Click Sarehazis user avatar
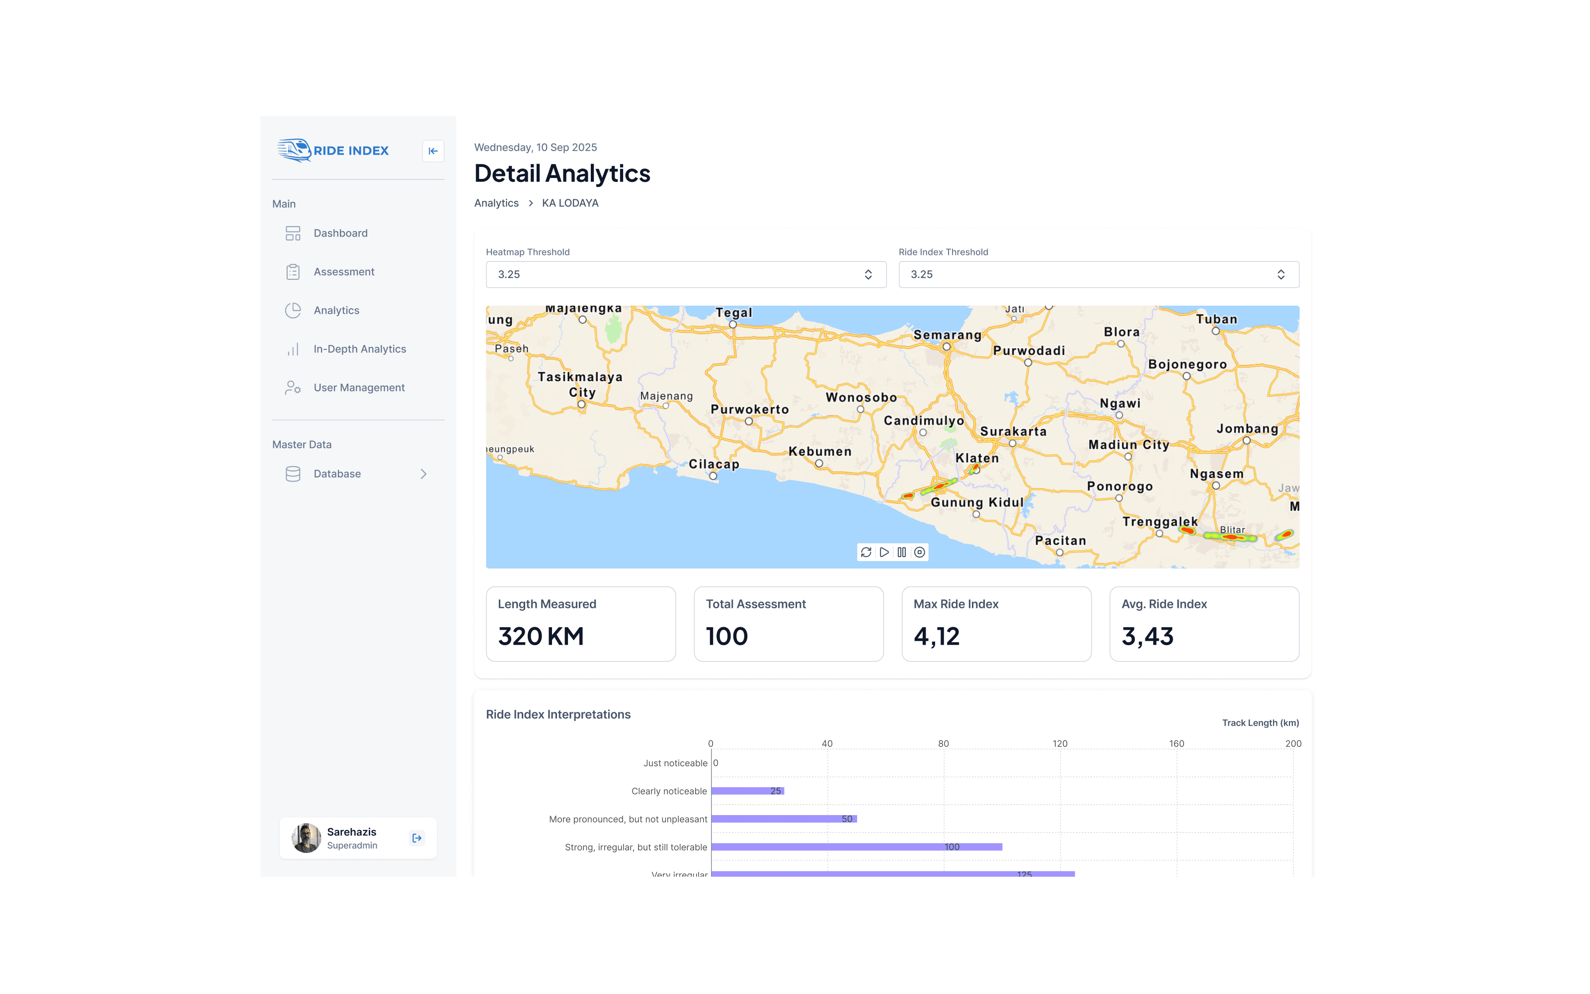The height and width of the screenshot is (994, 1590). pos(306,838)
